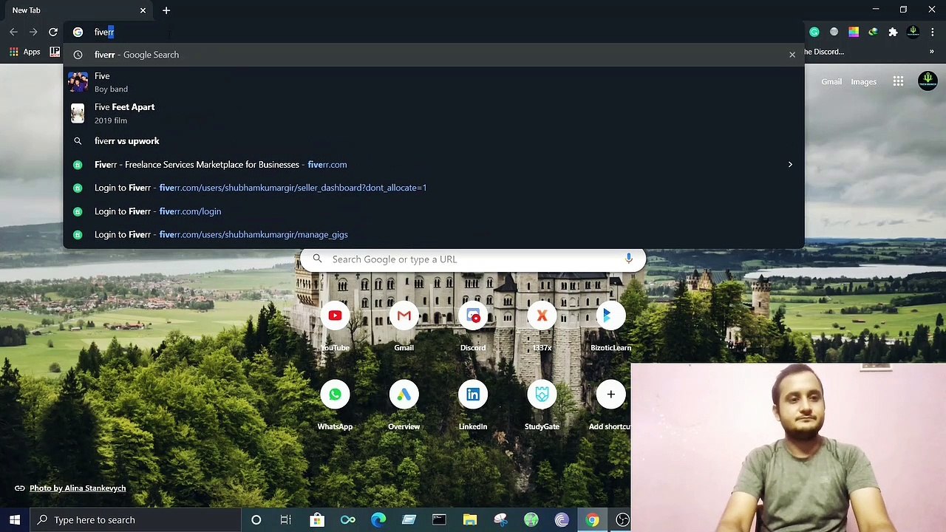Click the Grammarly extension icon
The width and height of the screenshot is (946, 532).
tap(814, 32)
